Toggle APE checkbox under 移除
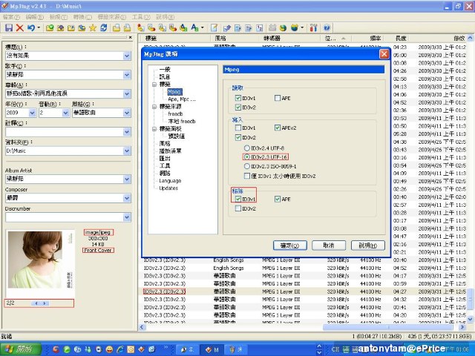This screenshot has height=356, width=475. pos(277,199)
